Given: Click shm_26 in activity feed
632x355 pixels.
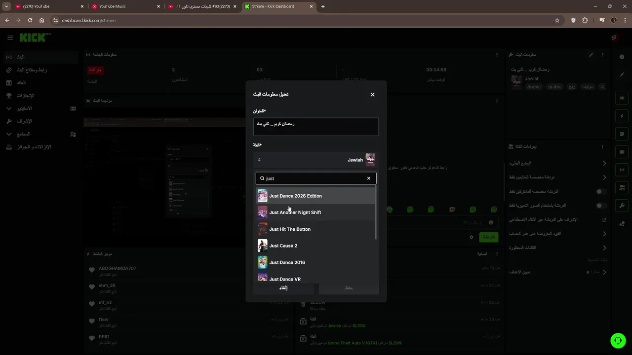Looking at the screenshot, I should tap(107, 285).
